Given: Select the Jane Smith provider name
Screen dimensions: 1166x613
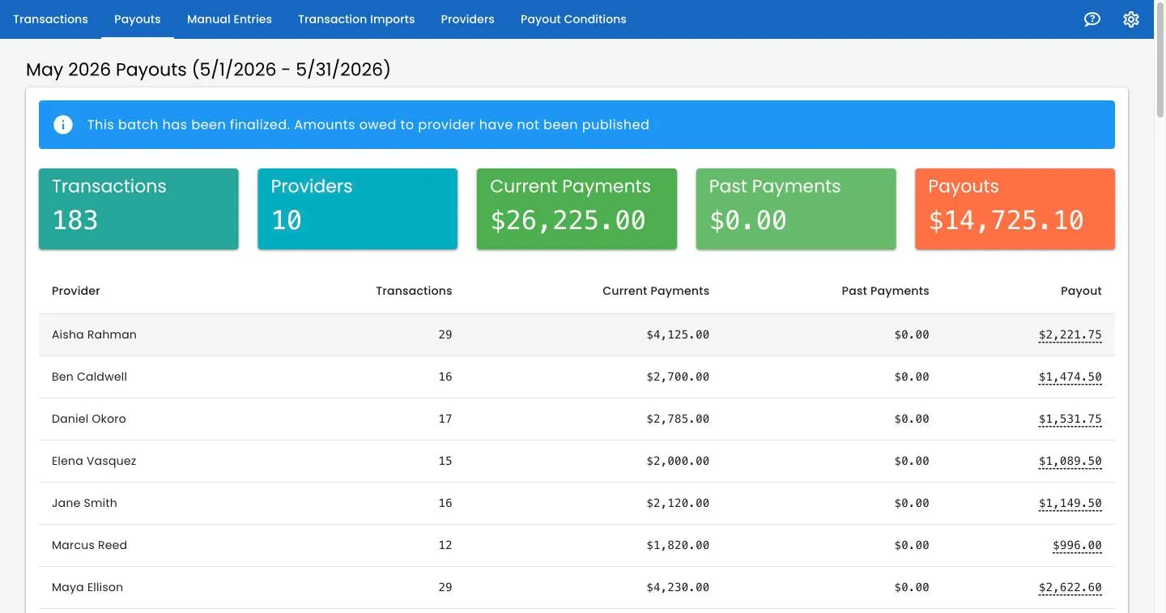Looking at the screenshot, I should [84, 503].
